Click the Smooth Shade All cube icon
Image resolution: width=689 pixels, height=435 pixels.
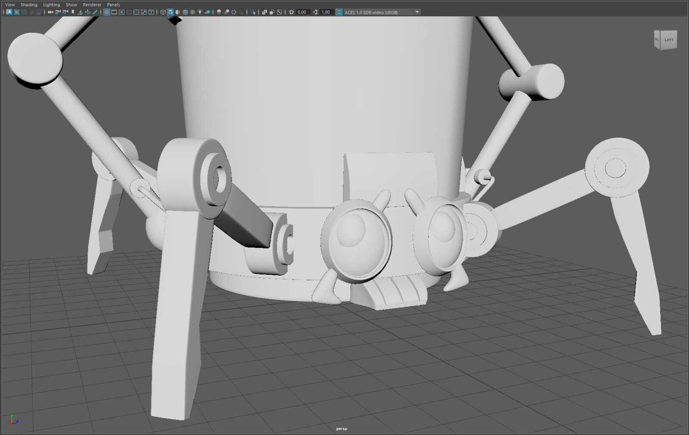tap(170, 12)
